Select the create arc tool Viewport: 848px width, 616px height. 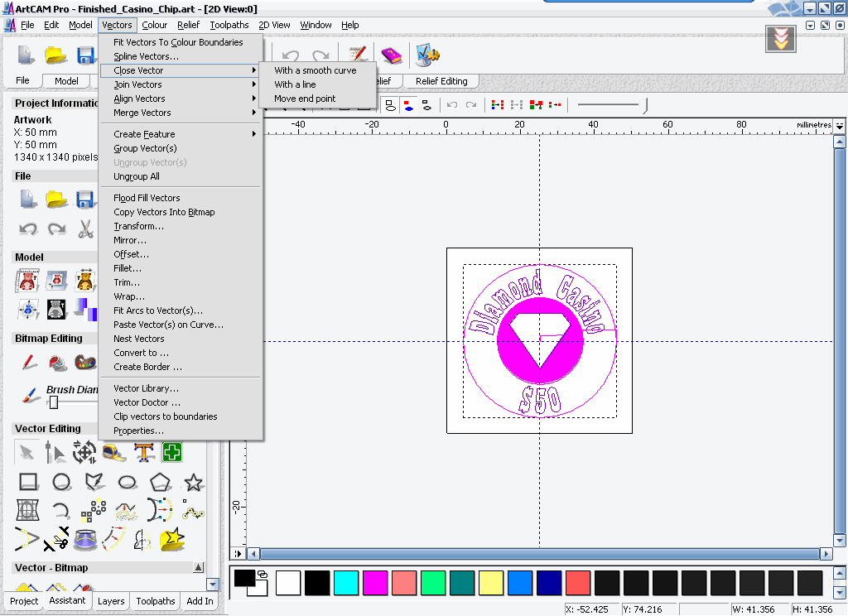click(x=61, y=509)
